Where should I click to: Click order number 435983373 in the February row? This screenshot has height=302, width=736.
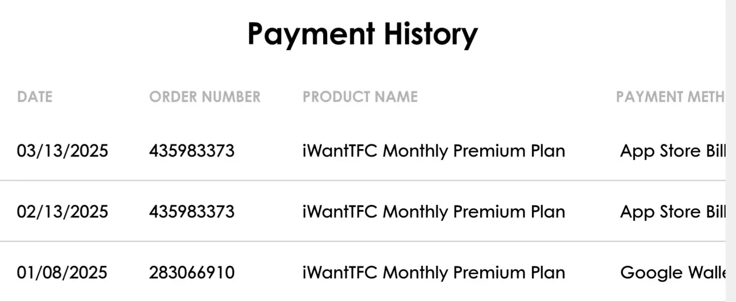pyautogui.click(x=191, y=212)
